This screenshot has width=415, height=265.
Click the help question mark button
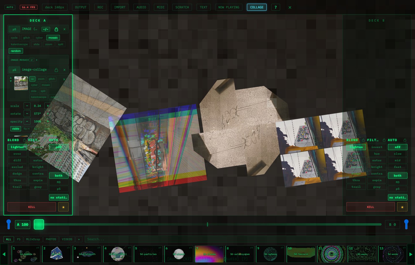pyautogui.click(x=276, y=7)
